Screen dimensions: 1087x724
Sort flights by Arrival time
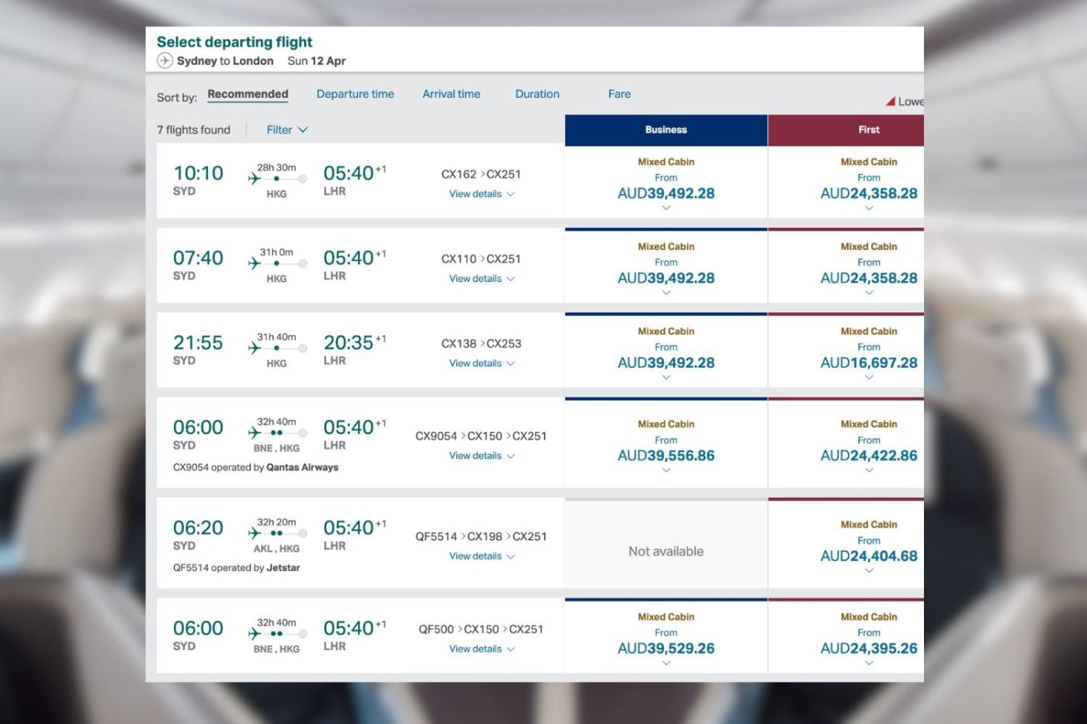pos(451,94)
